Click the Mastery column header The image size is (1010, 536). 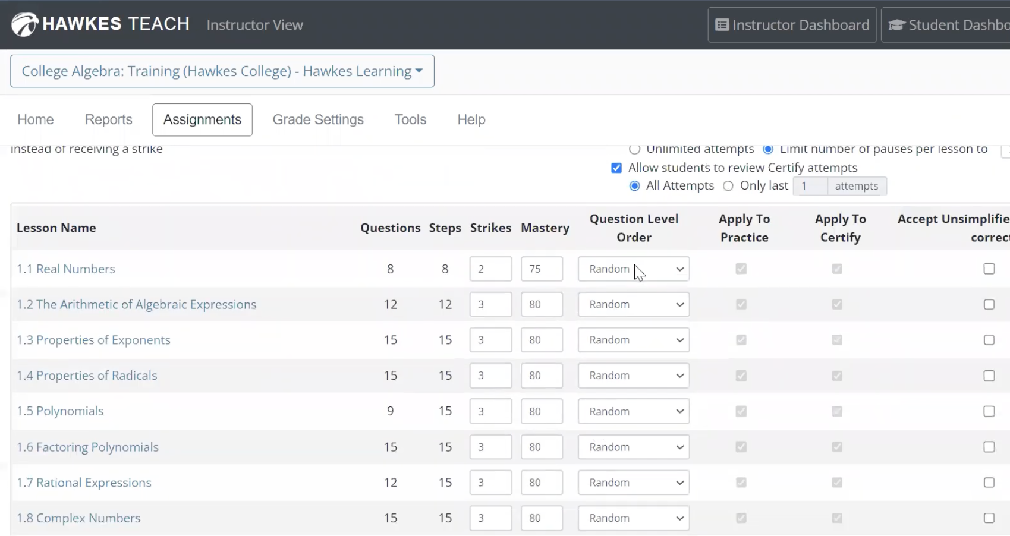[545, 228]
